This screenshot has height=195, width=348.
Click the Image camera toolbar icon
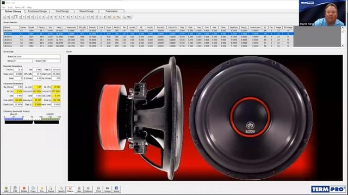tap(108, 189)
